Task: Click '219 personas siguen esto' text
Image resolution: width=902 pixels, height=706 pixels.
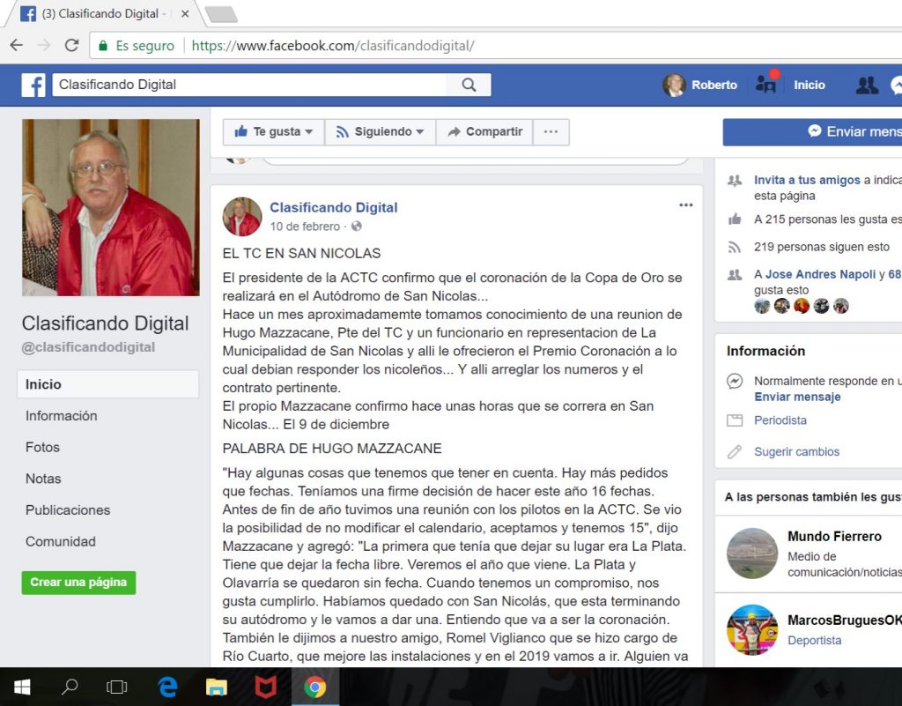Action: 822,248
